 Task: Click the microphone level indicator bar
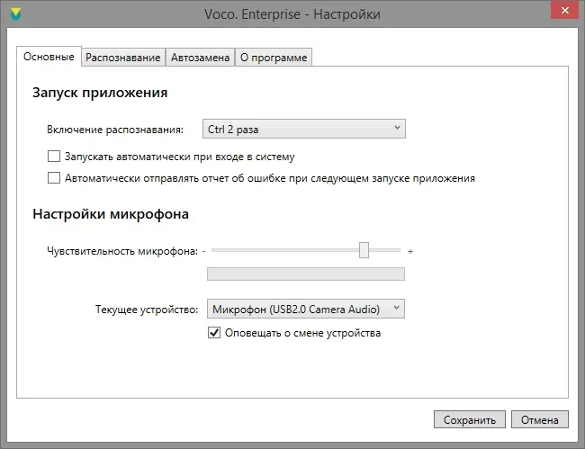click(x=306, y=274)
